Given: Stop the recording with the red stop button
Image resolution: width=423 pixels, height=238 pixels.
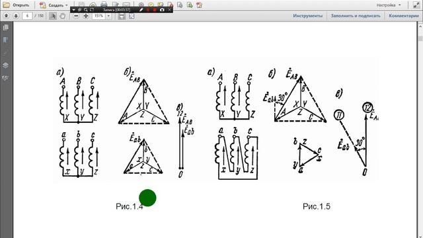Looking at the screenshot, I should coord(155,10).
